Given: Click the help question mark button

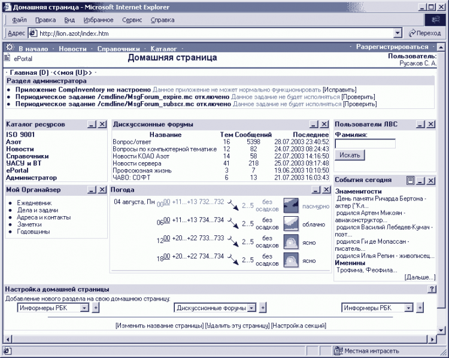Looking at the screenshot, I should click(x=432, y=289).
